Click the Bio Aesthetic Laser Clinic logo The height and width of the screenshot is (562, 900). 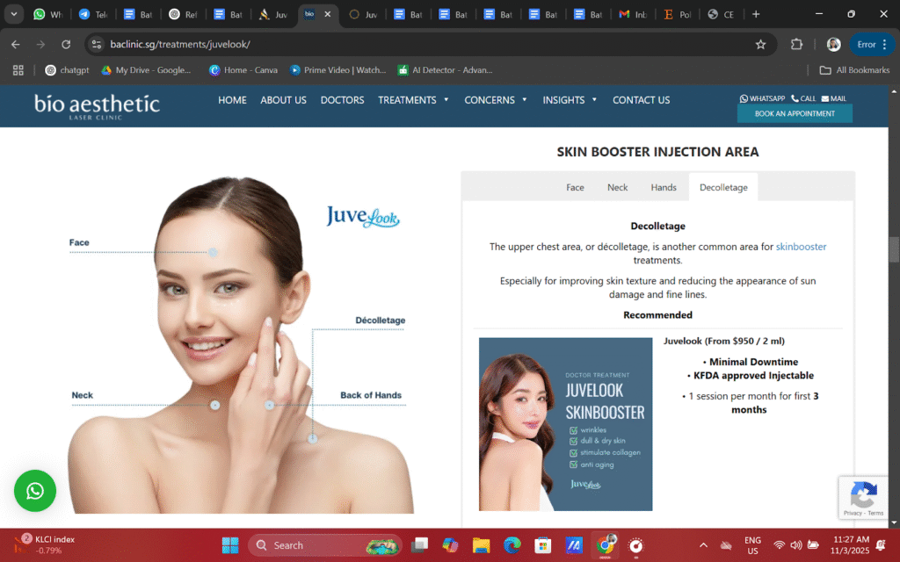coord(97,106)
